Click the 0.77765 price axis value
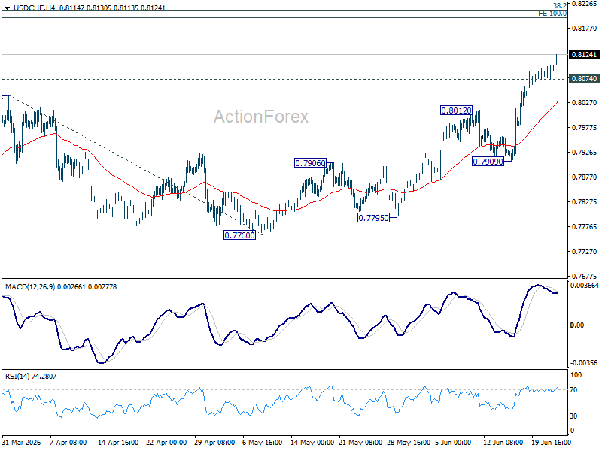 click(x=584, y=227)
